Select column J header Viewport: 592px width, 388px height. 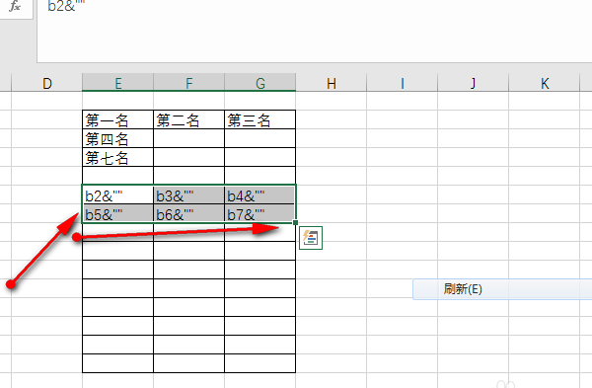click(x=473, y=83)
